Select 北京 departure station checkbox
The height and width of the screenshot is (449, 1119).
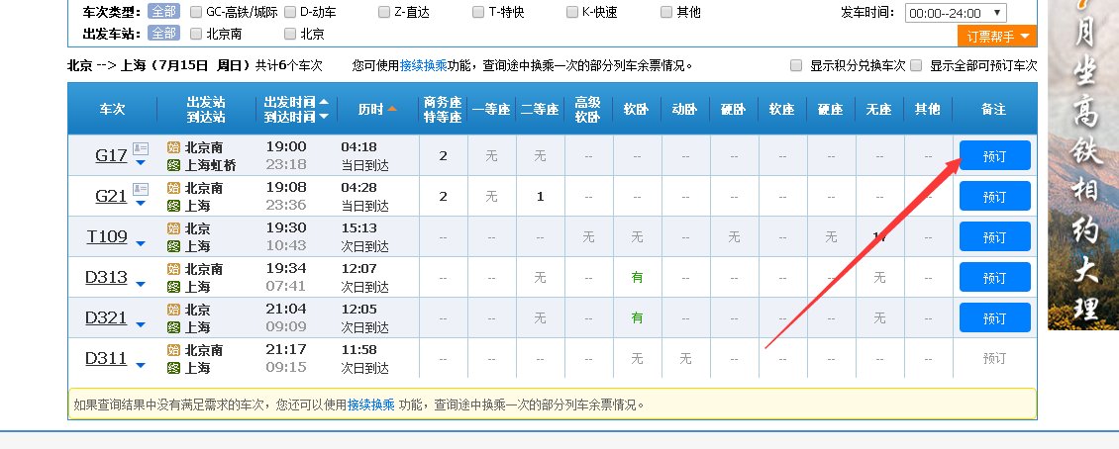point(290,34)
